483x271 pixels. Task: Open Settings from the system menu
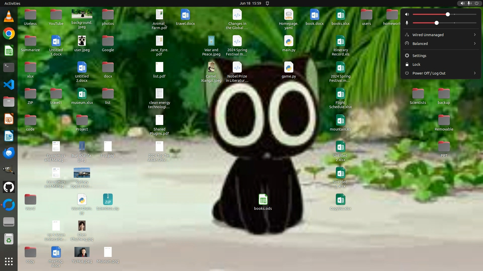click(419, 55)
